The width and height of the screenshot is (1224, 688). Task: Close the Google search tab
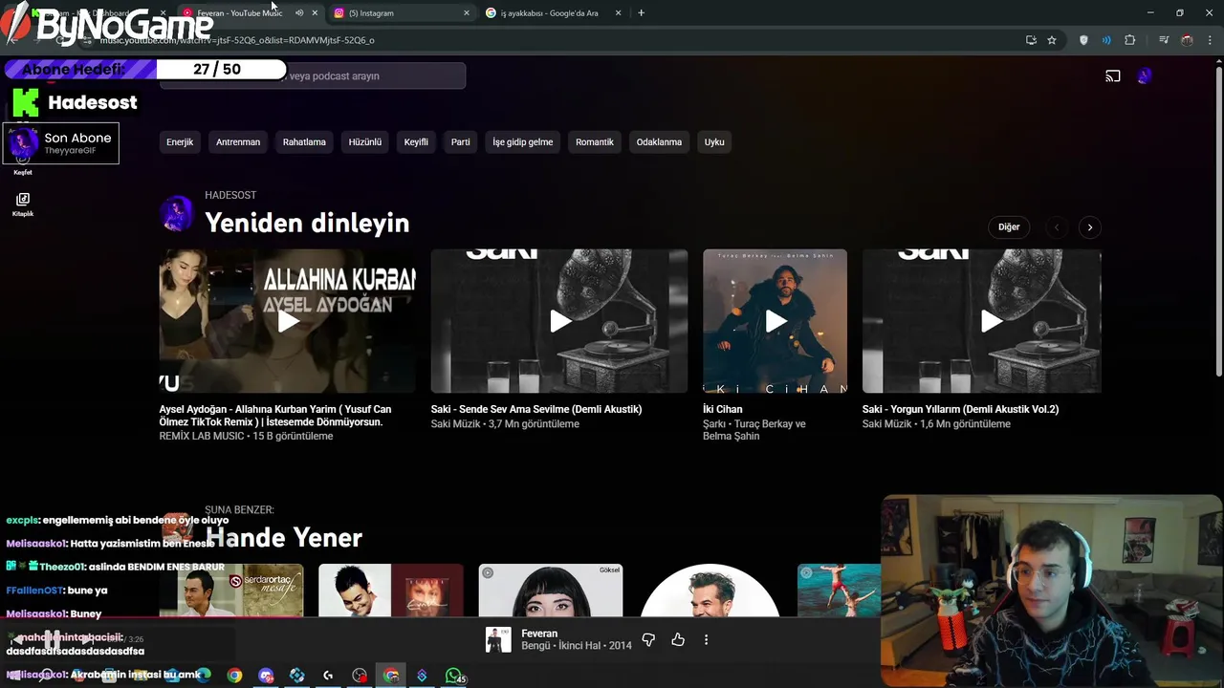[618, 13]
